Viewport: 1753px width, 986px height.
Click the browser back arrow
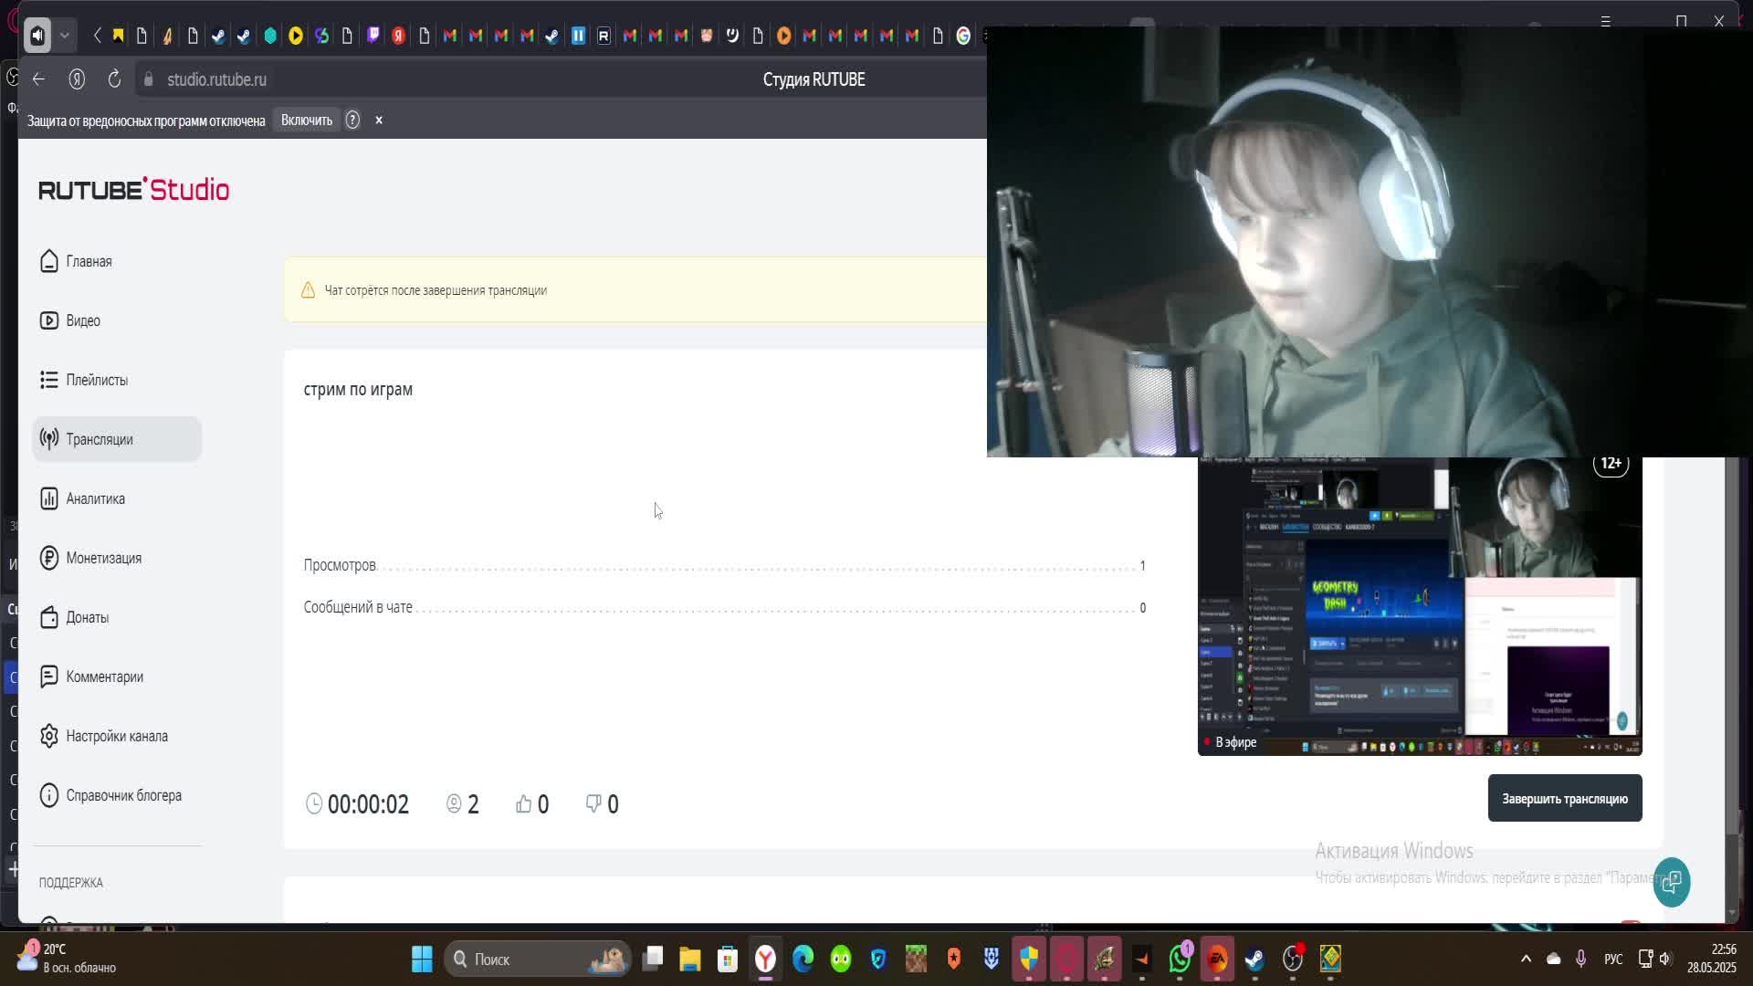pyautogui.click(x=38, y=79)
